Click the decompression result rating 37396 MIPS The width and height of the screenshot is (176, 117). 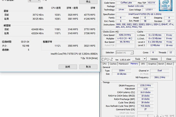coord(90,33)
